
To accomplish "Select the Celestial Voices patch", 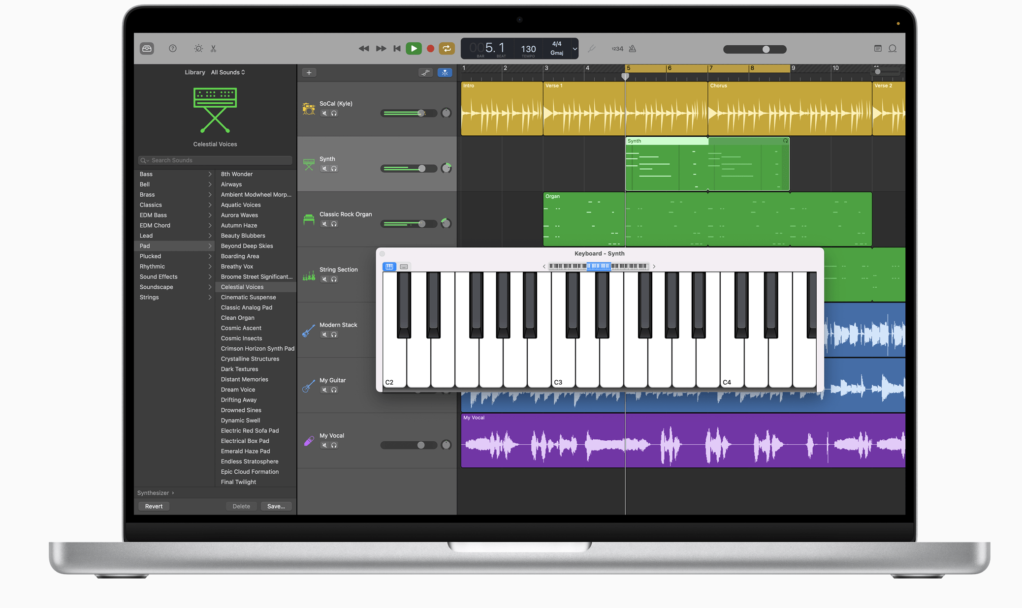I will (242, 287).
